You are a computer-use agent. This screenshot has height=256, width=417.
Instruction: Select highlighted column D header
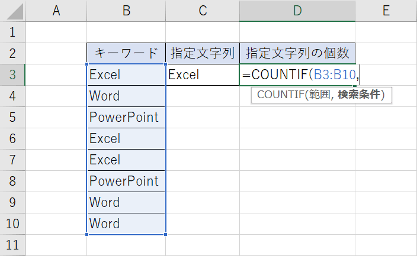click(297, 11)
